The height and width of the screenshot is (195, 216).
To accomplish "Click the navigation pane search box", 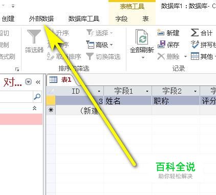I will 16,97.
